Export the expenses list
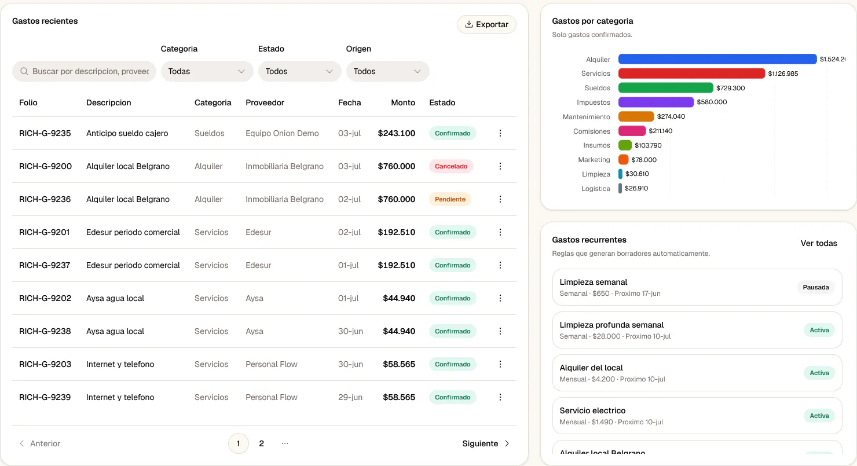The height and width of the screenshot is (466, 857). pos(486,24)
